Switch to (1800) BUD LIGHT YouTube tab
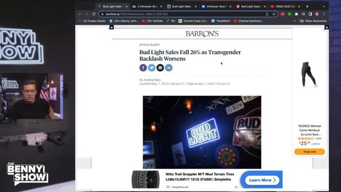 pos(285,6)
